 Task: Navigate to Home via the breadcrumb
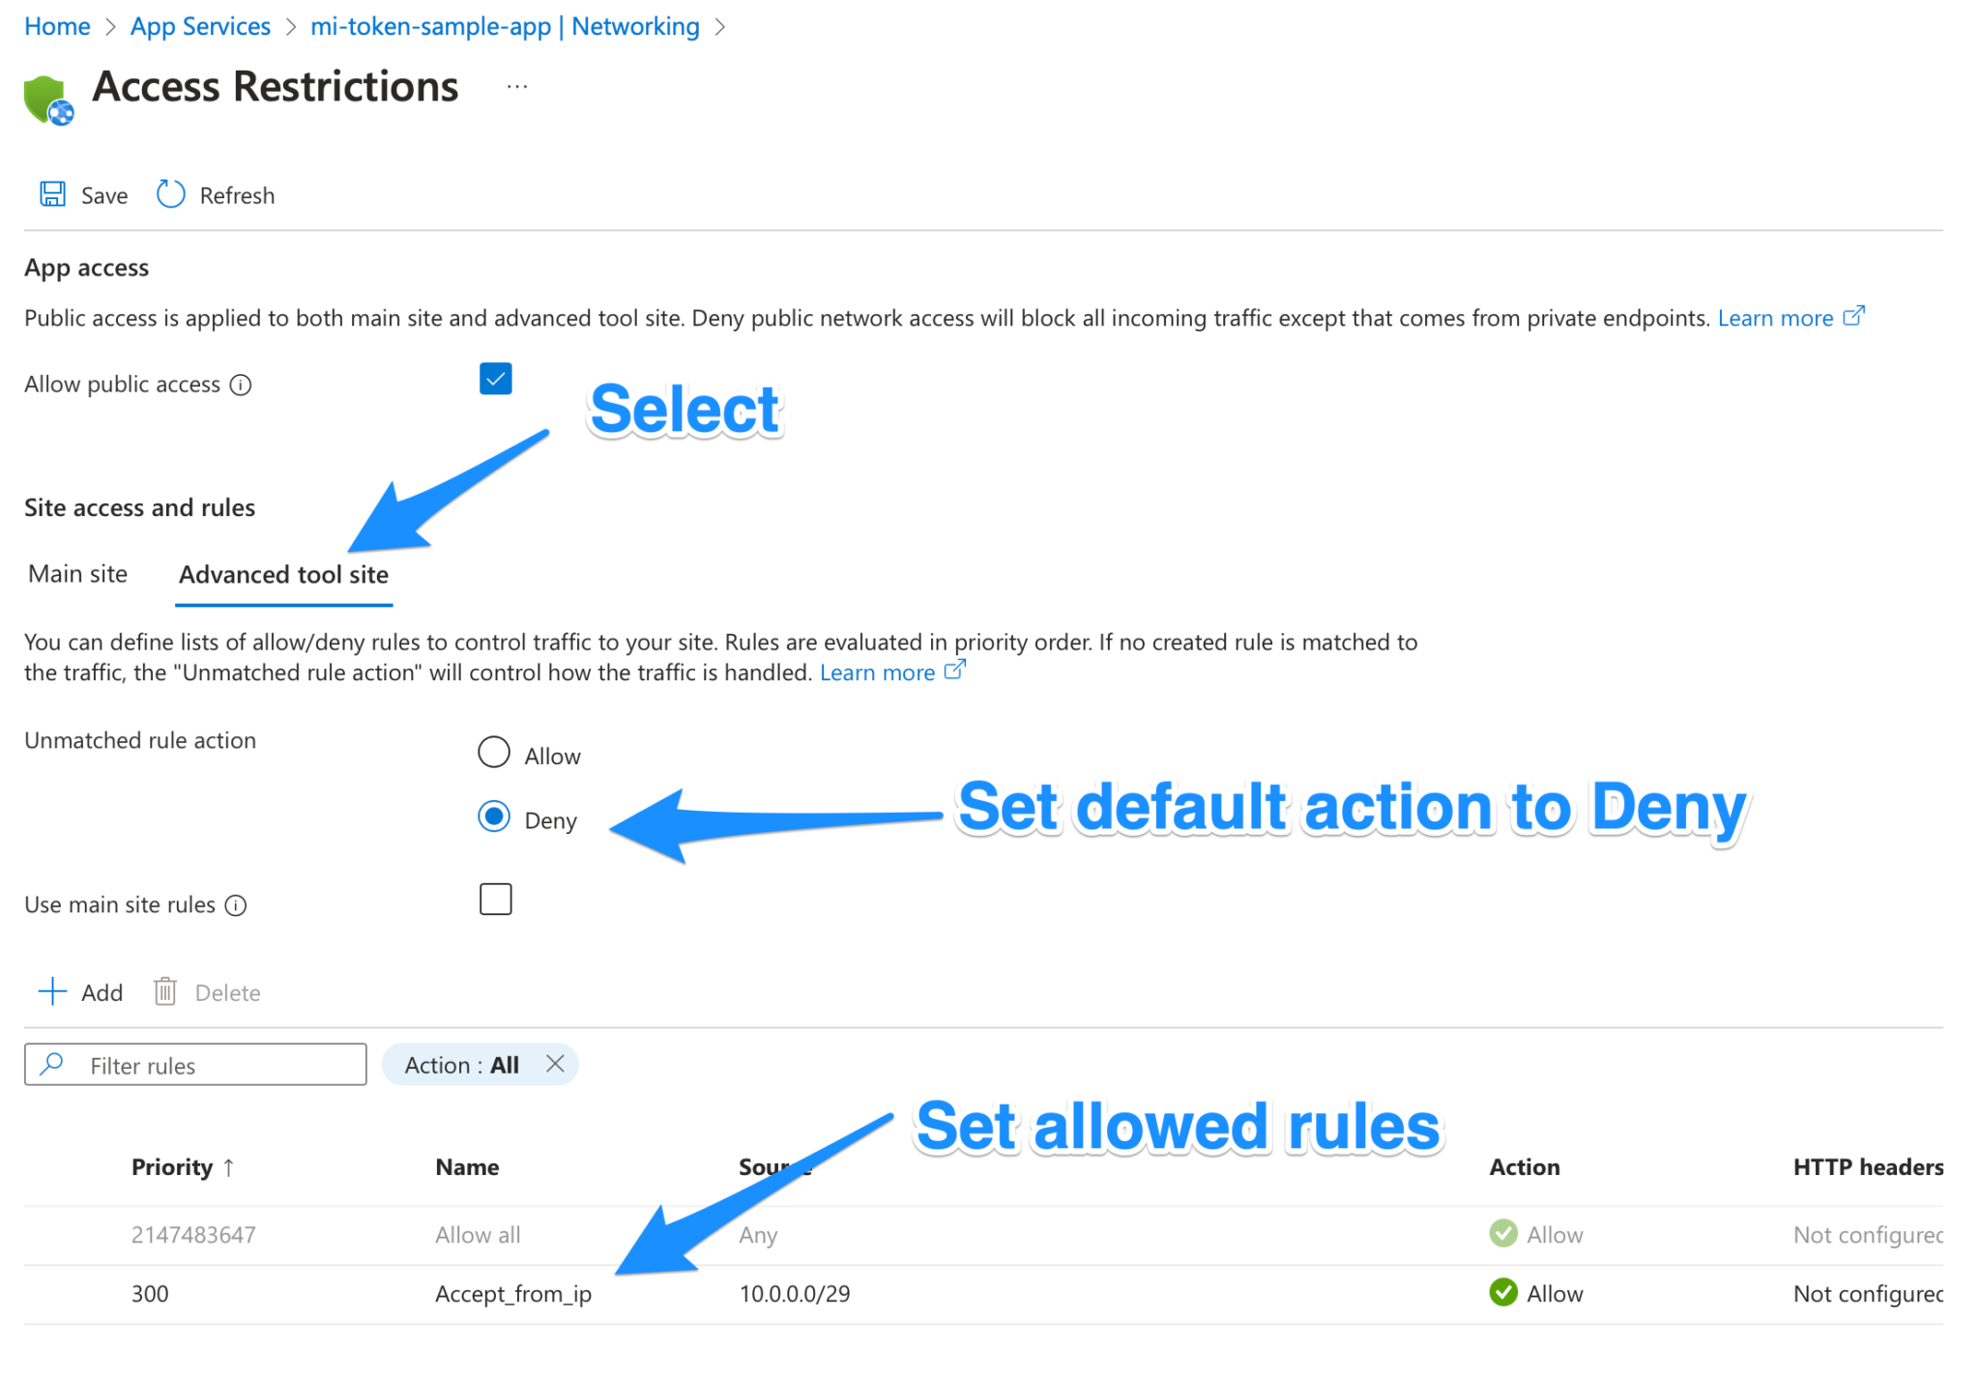coord(56,26)
